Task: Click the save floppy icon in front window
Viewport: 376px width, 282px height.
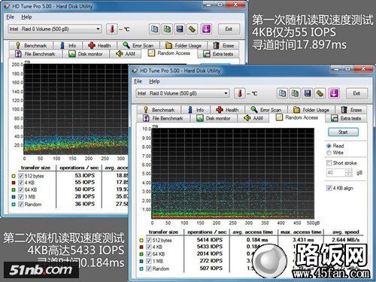Action: (x=308, y=93)
